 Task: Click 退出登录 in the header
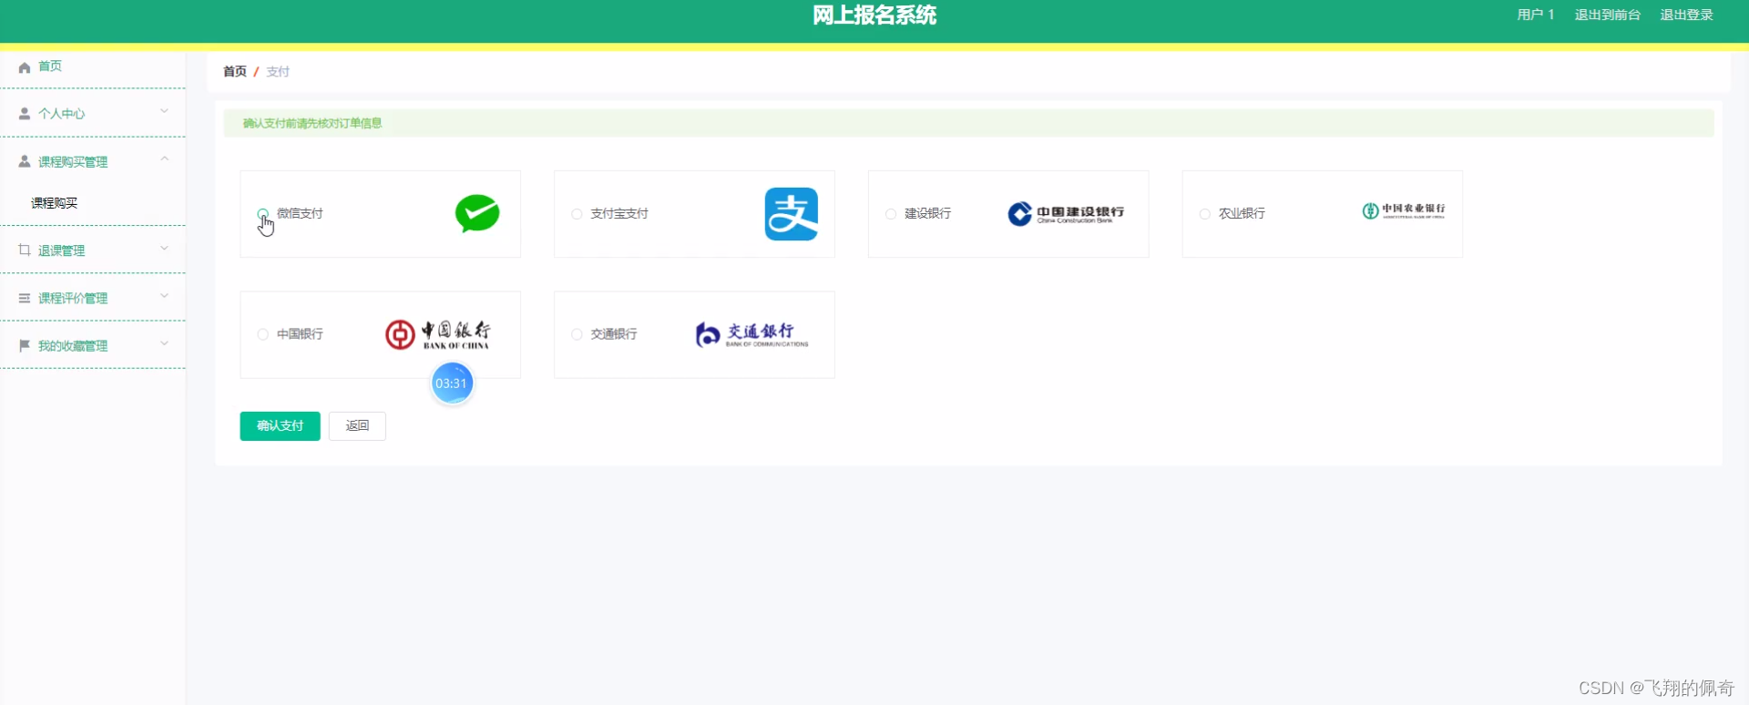click(x=1687, y=15)
